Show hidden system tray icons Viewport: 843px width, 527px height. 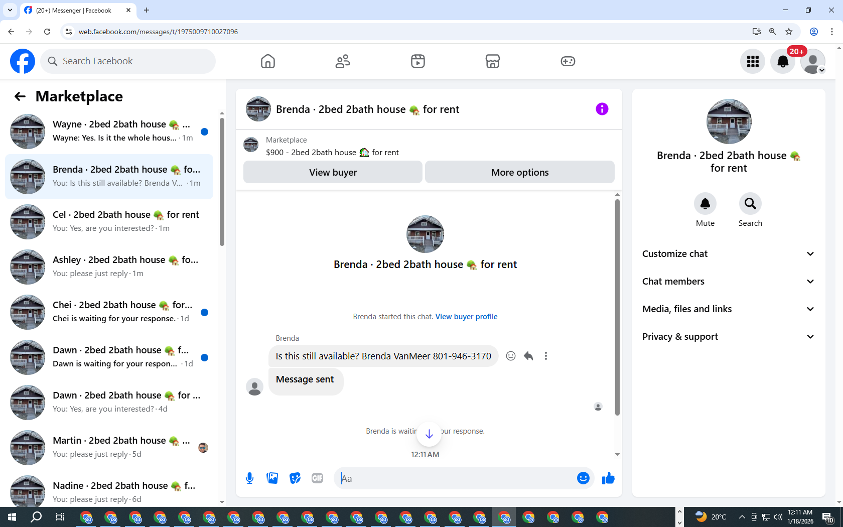click(742, 517)
